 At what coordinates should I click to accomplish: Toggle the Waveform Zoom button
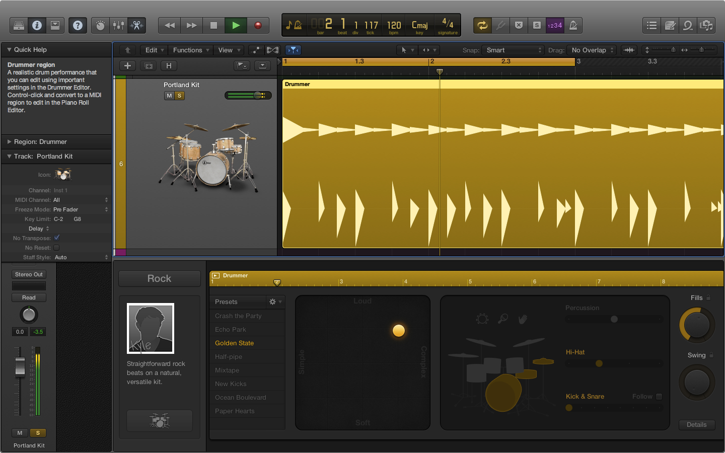pos(629,50)
